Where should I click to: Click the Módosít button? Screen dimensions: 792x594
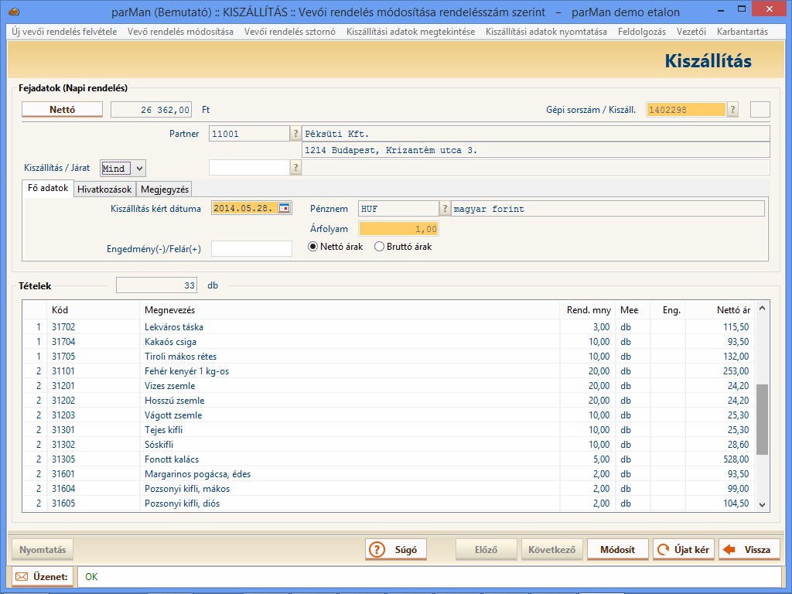617,550
